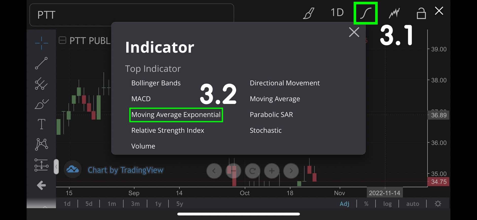
Task: Toggle Adj price adjustment
Action: 344,204
